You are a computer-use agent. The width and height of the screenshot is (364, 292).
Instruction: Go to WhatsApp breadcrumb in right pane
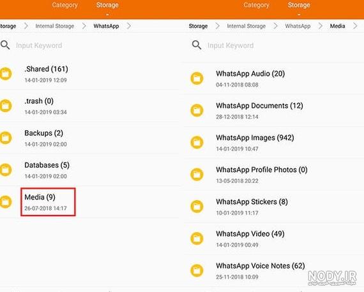(298, 26)
